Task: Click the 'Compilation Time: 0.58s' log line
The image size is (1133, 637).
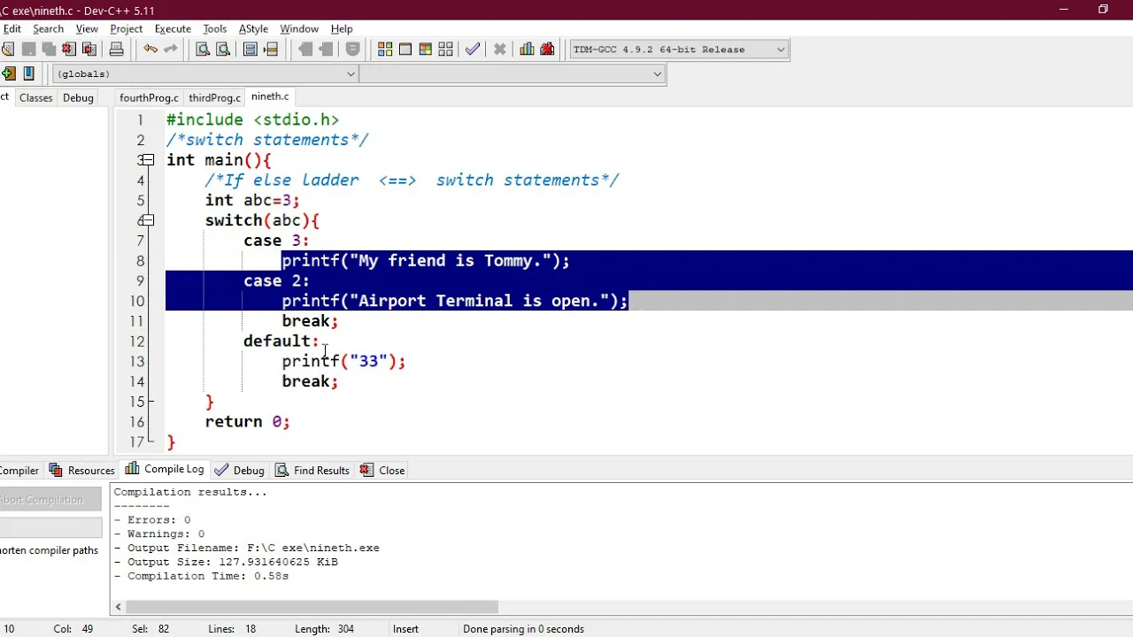Action: (201, 576)
